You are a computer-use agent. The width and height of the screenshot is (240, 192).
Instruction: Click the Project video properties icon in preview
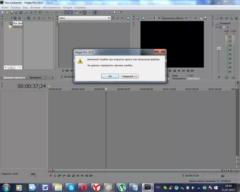pyautogui.click(x=138, y=18)
